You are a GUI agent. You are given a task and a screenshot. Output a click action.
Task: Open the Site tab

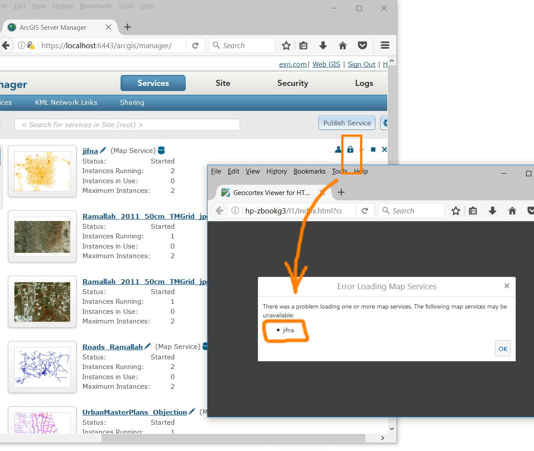pos(223,83)
